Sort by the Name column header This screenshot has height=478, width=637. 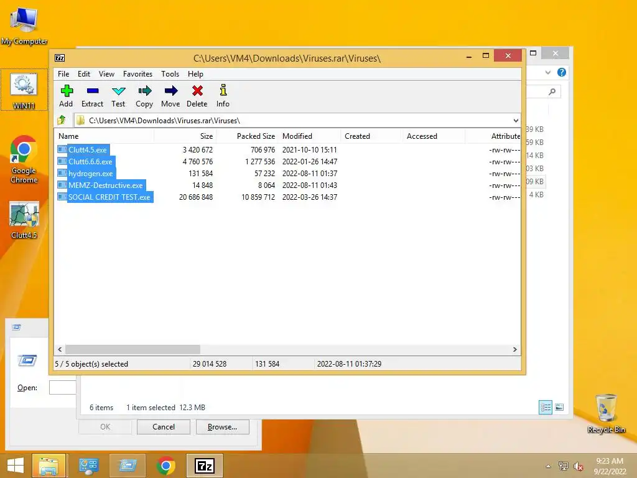[x=104, y=136]
